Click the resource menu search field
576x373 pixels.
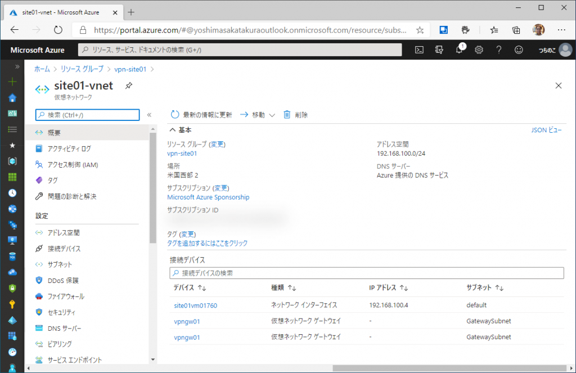pos(87,115)
